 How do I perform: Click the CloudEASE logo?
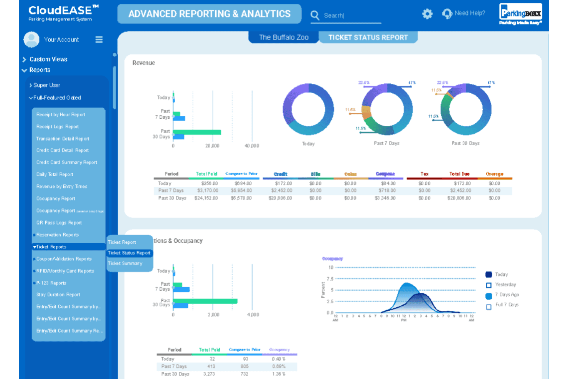[x=63, y=13]
